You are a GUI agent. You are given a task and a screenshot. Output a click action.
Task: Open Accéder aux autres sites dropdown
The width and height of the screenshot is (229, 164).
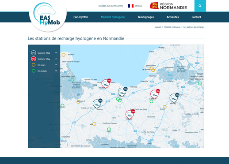click(111, 6)
